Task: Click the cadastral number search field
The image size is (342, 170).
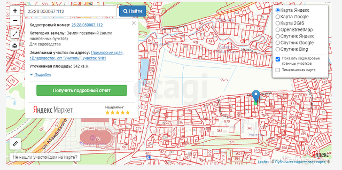Action: pos(70,11)
